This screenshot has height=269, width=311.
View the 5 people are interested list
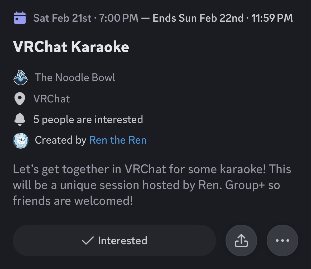(x=88, y=120)
